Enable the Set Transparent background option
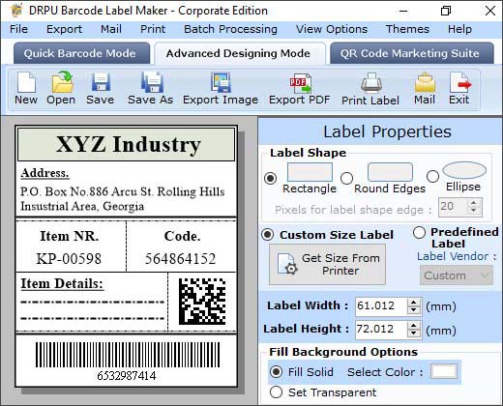 coord(277,392)
